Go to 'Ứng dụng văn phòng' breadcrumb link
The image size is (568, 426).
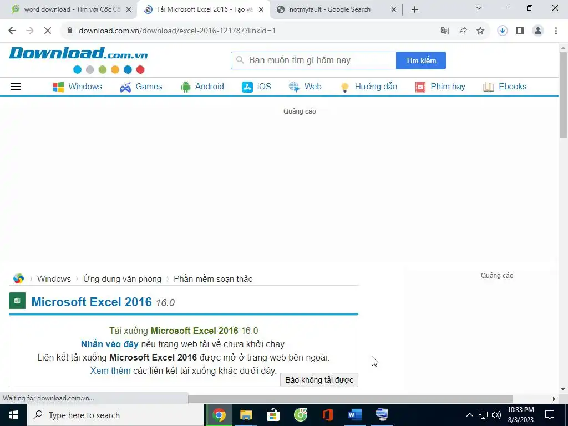(122, 279)
